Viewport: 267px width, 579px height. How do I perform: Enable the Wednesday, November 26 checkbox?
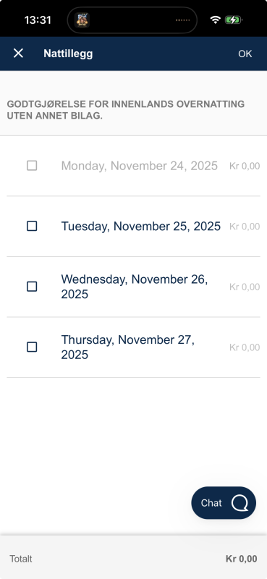pos(32,287)
